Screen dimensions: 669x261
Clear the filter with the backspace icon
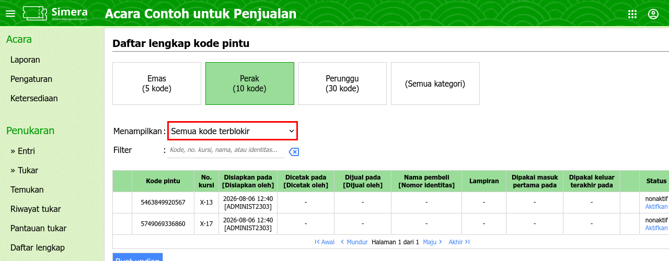[294, 152]
